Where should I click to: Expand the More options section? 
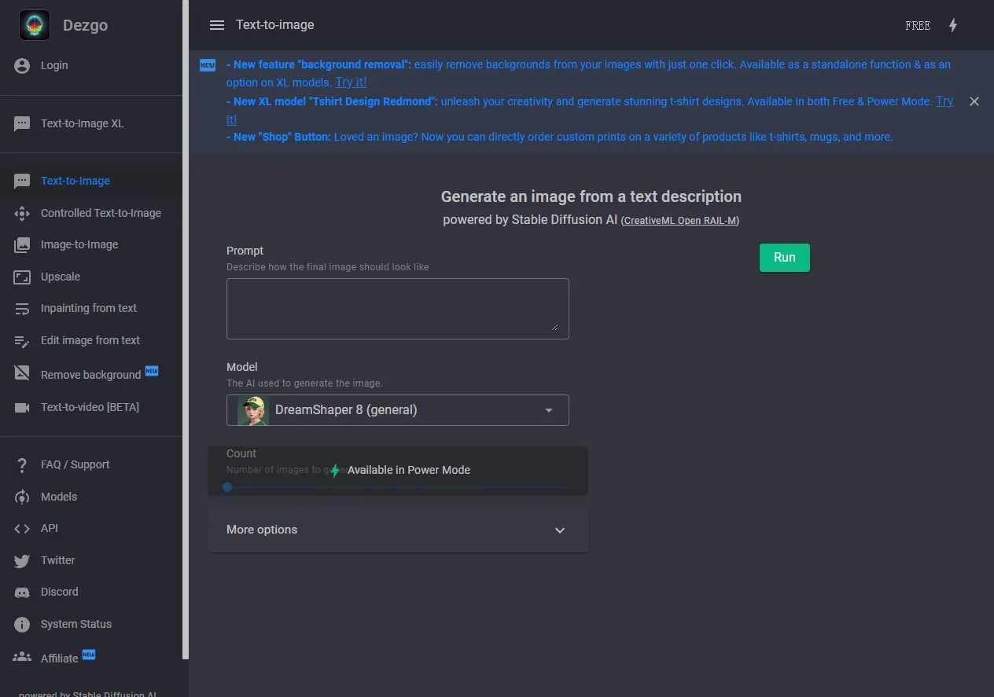[x=398, y=530]
